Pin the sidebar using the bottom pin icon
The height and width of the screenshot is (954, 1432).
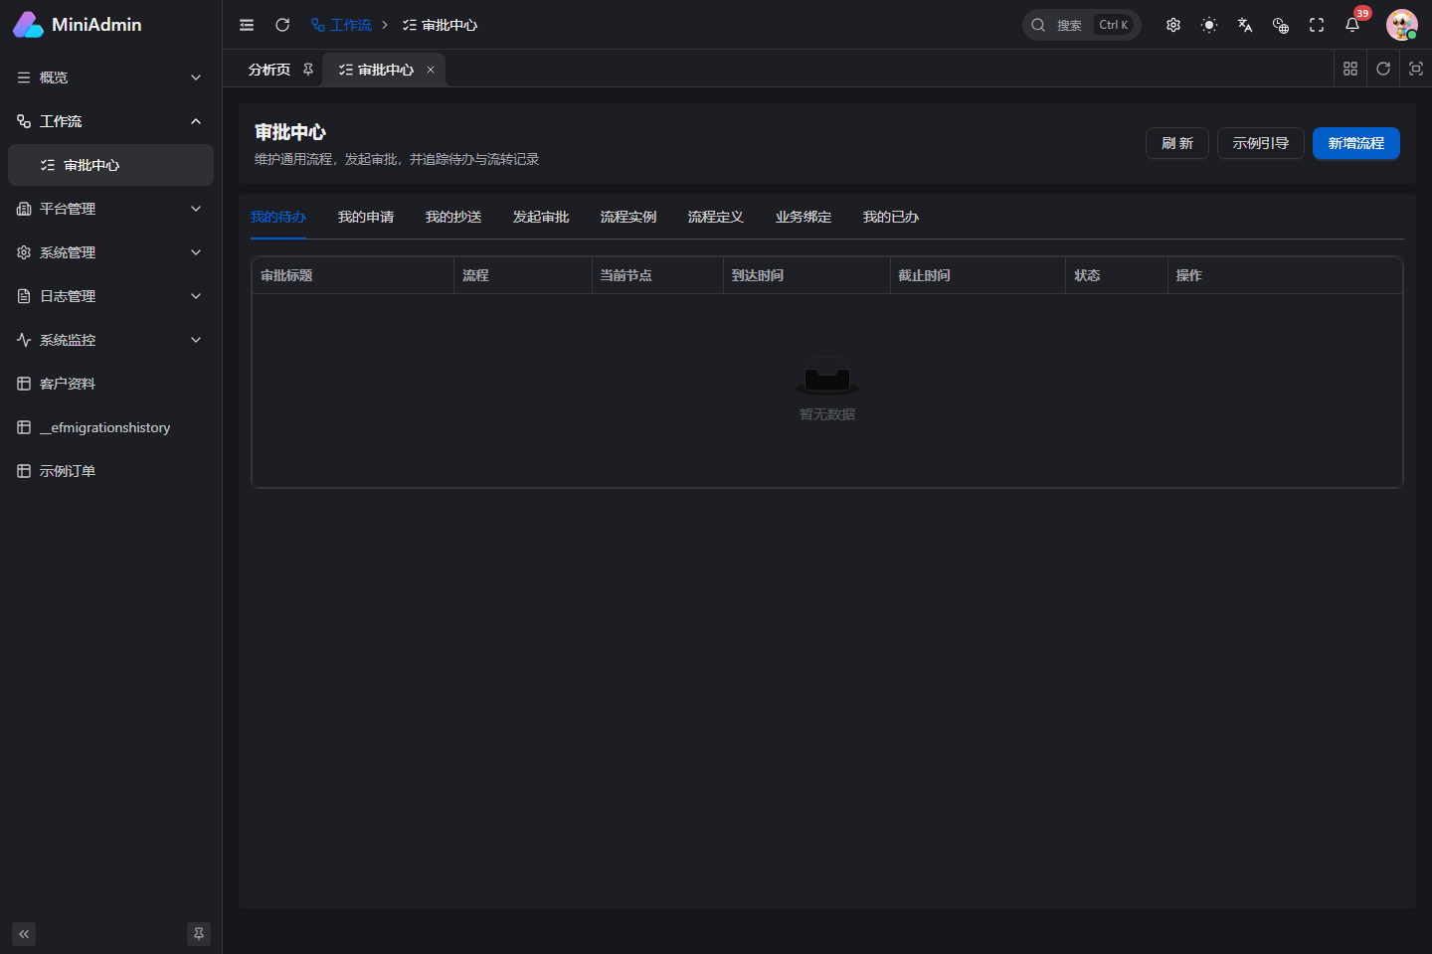coord(199,934)
